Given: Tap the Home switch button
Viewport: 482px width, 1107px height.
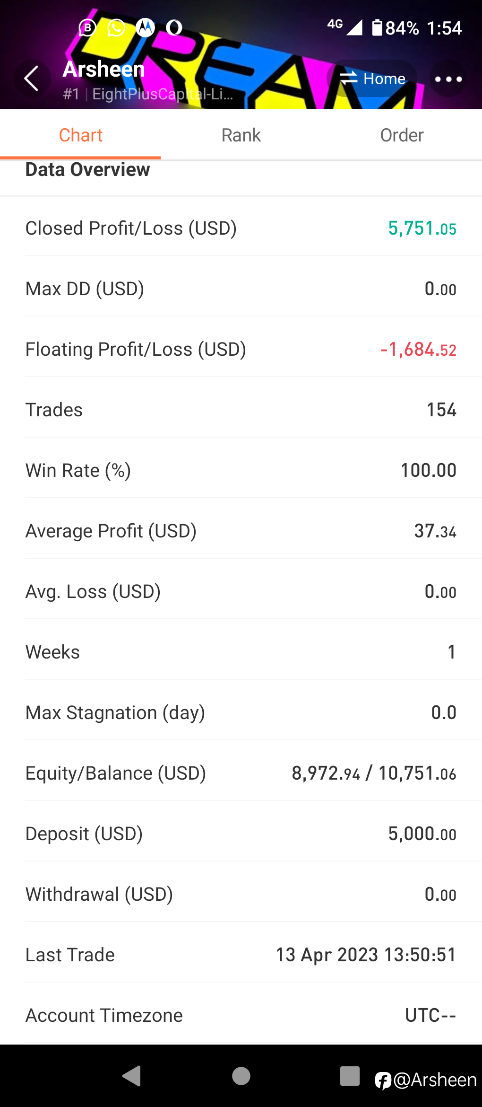Looking at the screenshot, I should 373,79.
